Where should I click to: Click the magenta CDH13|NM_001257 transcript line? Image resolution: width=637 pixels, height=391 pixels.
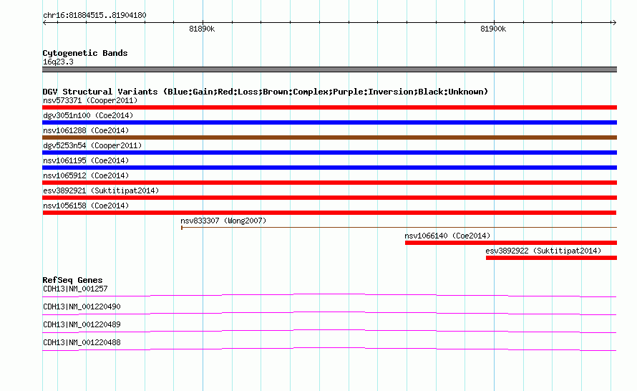point(329,295)
